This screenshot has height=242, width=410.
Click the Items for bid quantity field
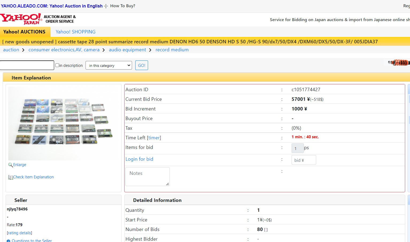pos(297,148)
